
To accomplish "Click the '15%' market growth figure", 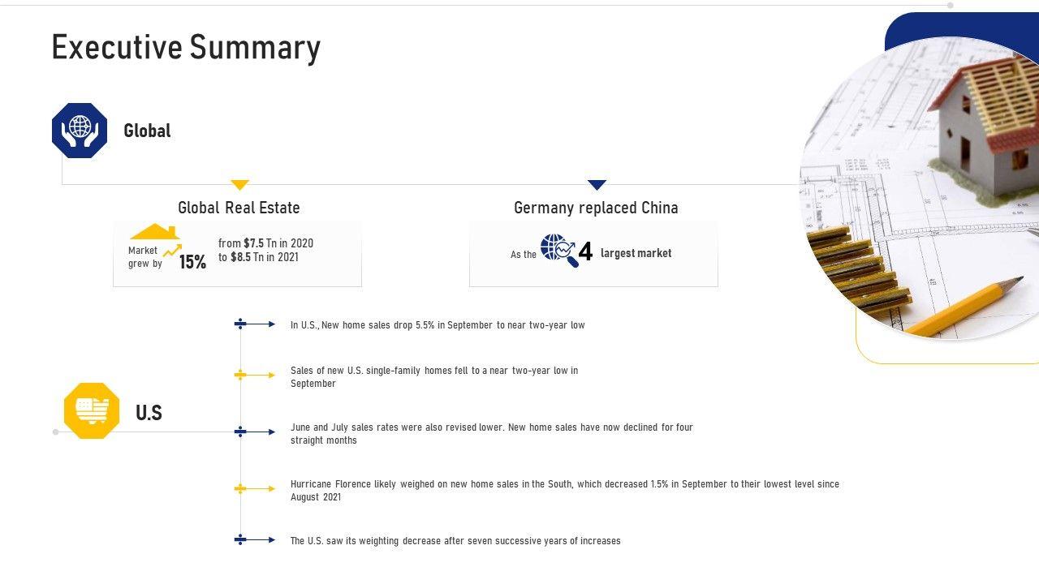I will pyautogui.click(x=192, y=262).
